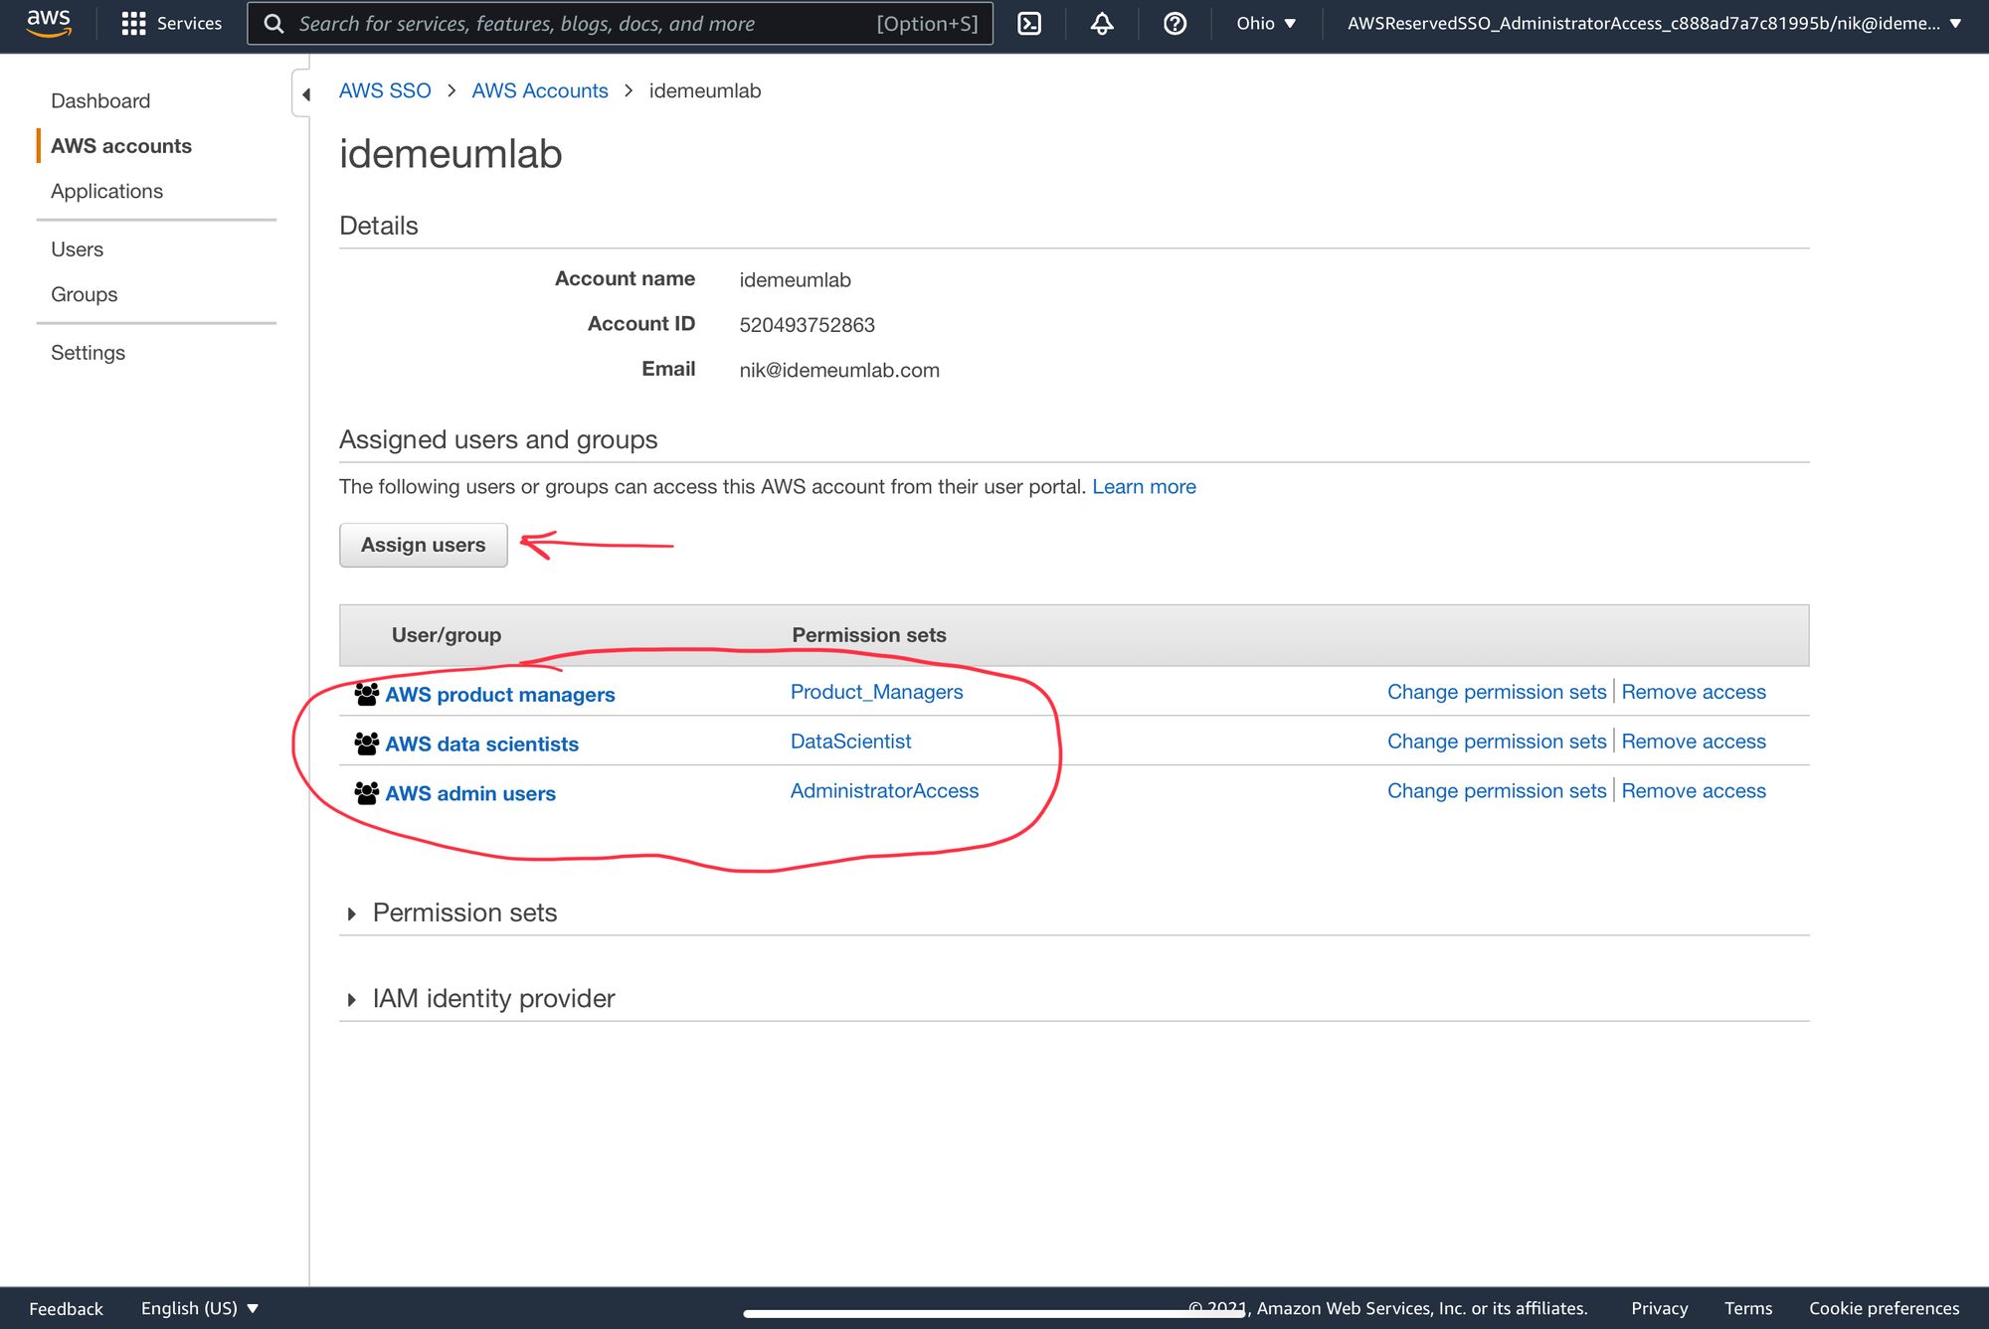Open the Privacy footer link

pos(1659,1308)
